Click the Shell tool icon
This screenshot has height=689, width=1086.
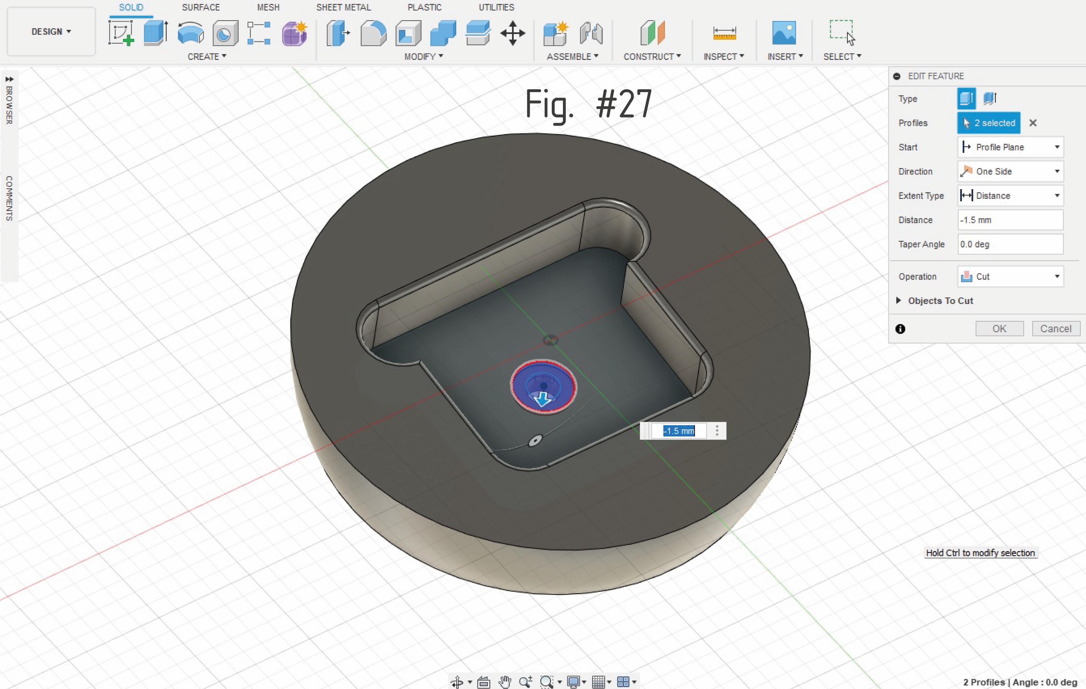pyautogui.click(x=408, y=33)
